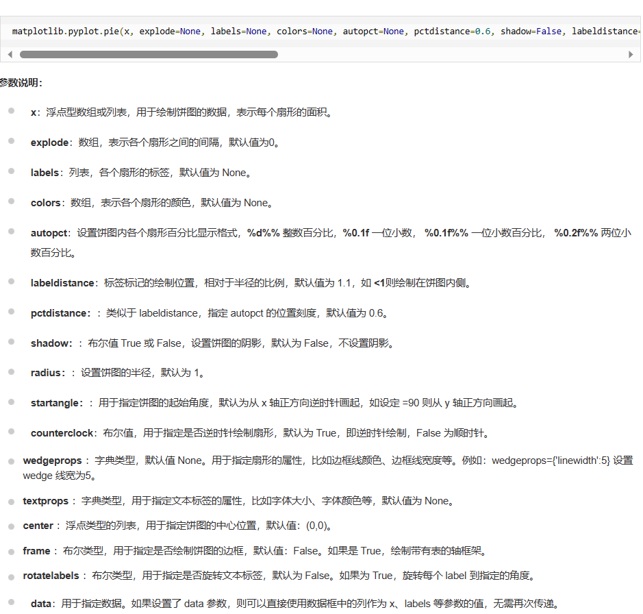Click the 'wedgeprops' parameter name
Screen dimensions: 643x614
pyautogui.click(x=53, y=461)
